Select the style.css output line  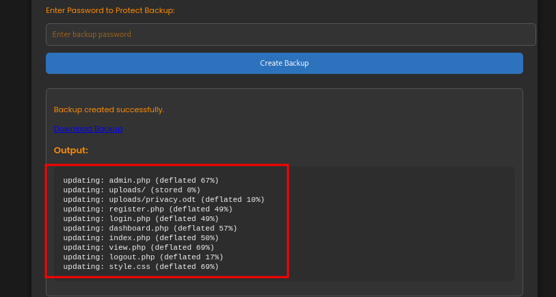pos(140,267)
